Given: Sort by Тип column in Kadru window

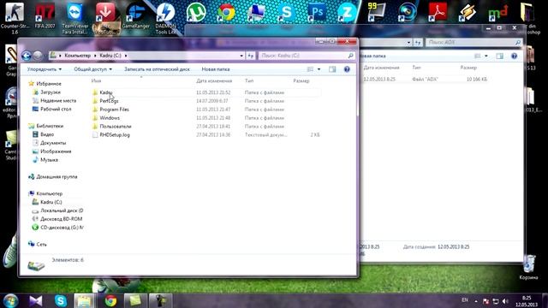Looking at the screenshot, I should (x=249, y=80).
